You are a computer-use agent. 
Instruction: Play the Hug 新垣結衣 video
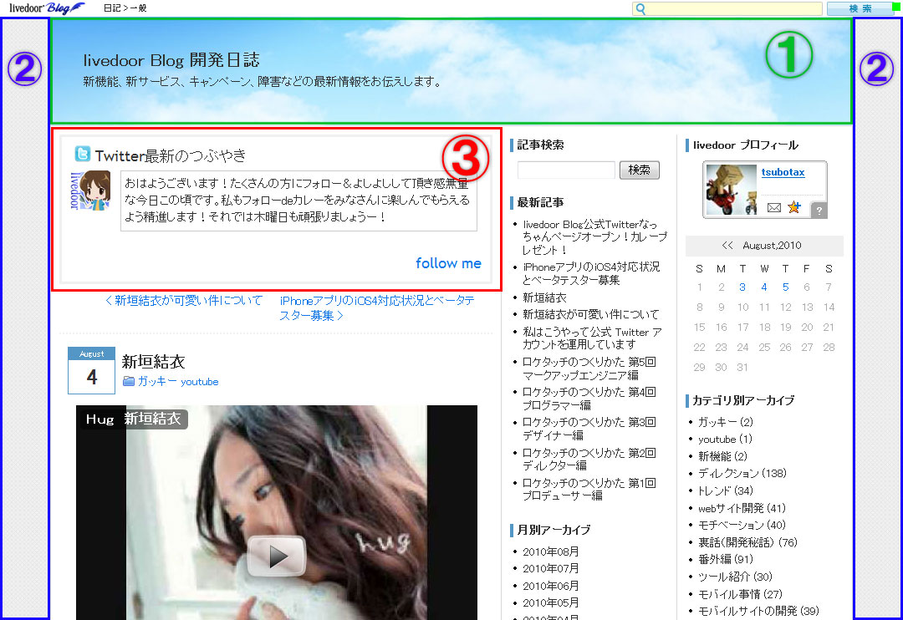tap(277, 556)
